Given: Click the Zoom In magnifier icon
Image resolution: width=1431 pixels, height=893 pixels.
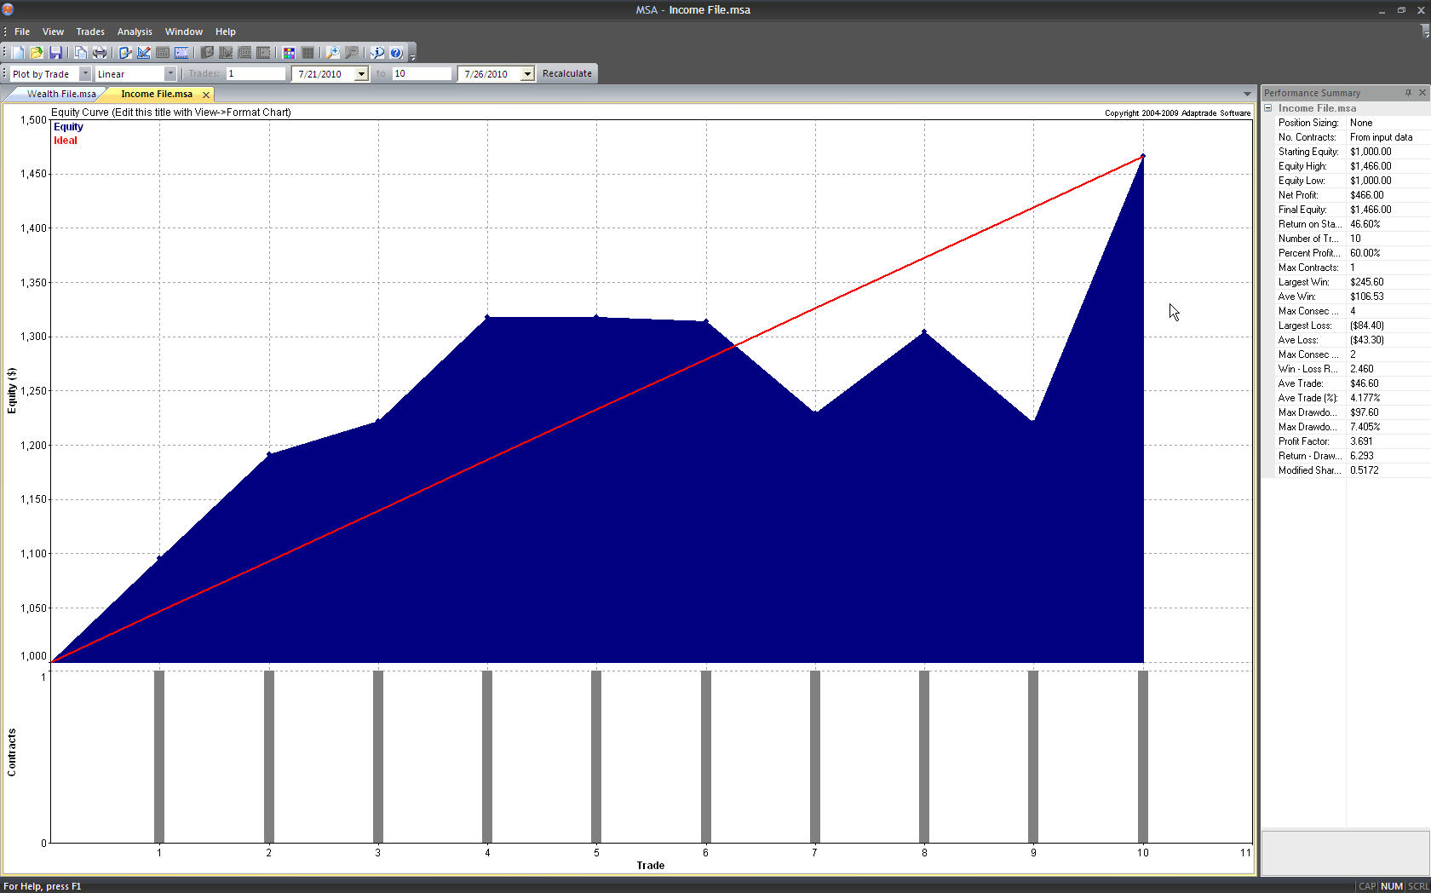Looking at the screenshot, I should click(x=333, y=53).
